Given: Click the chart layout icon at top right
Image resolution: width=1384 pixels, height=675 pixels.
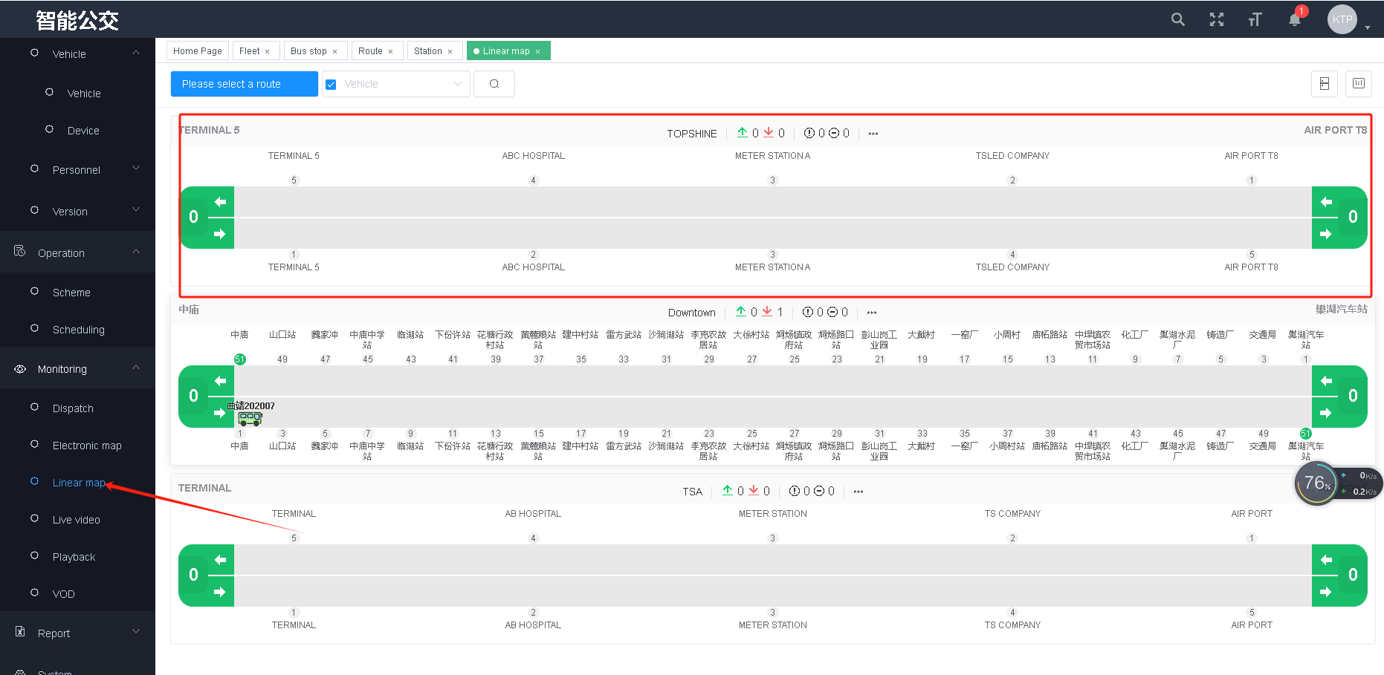Looking at the screenshot, I should point(1358,84).
